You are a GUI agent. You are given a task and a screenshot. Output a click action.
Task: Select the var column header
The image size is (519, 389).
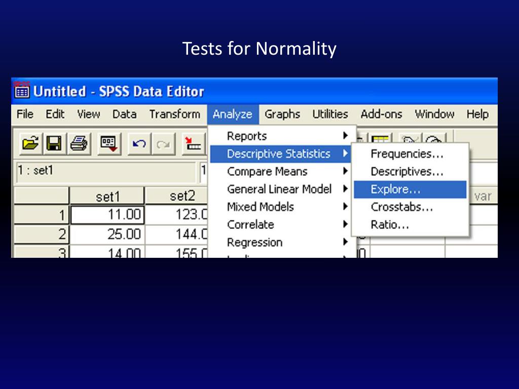(x=483, y=196)
